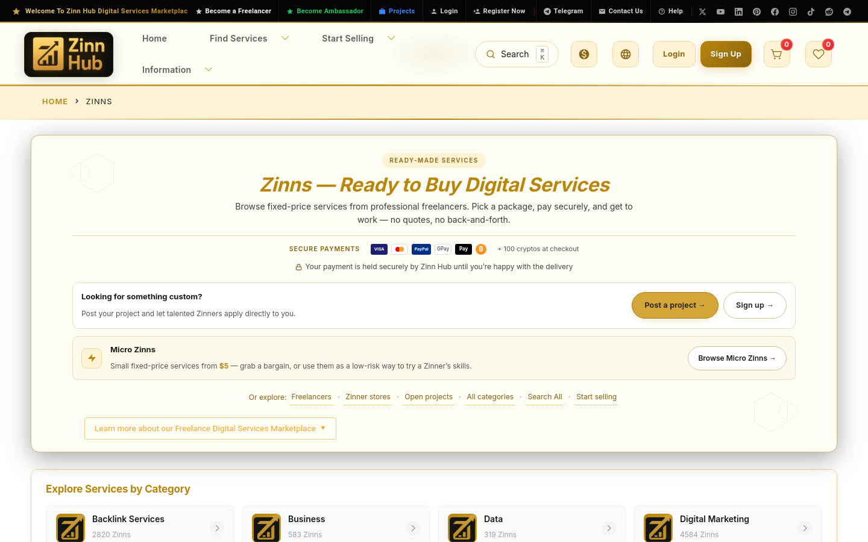The height and width of the screenshot is (542, 868).
Task: Click the Login button beside Sign Up
Action: click(x=674, y=54)
